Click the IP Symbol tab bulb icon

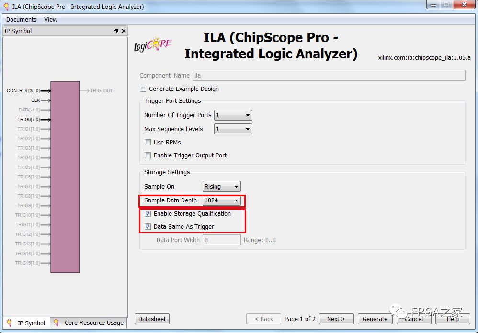click(x=9, y=322)
